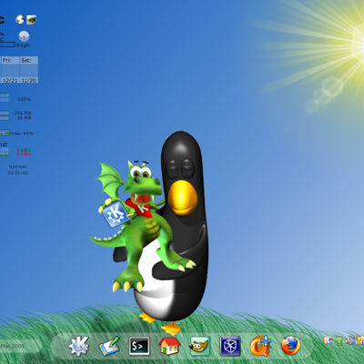Click the landscape picture icon in widget

31,20
